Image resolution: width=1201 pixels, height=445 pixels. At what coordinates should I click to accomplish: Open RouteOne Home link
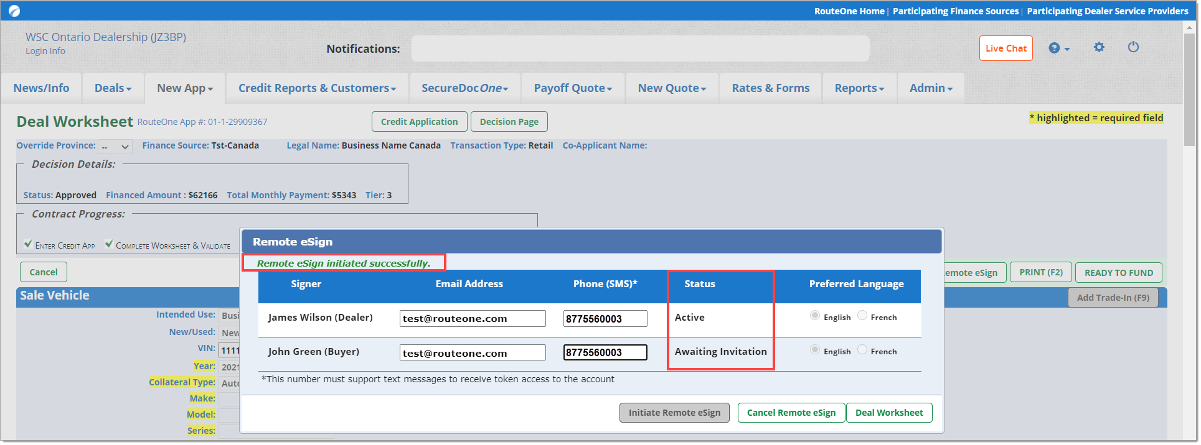849,11
